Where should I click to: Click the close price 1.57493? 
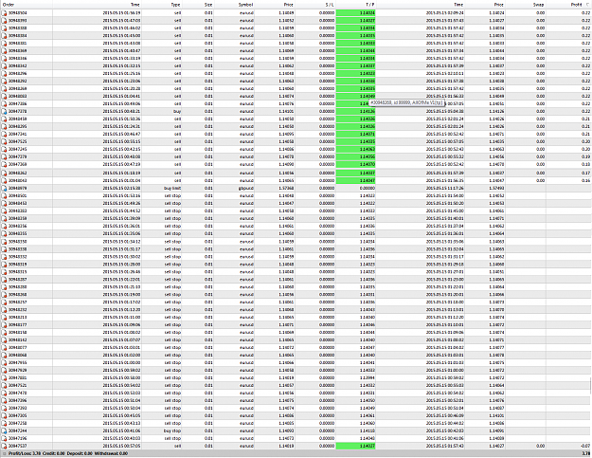pyautogui.click(x=496, y=188)
